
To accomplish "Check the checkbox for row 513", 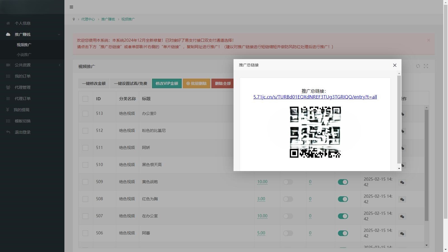I will tap(85, 114).
